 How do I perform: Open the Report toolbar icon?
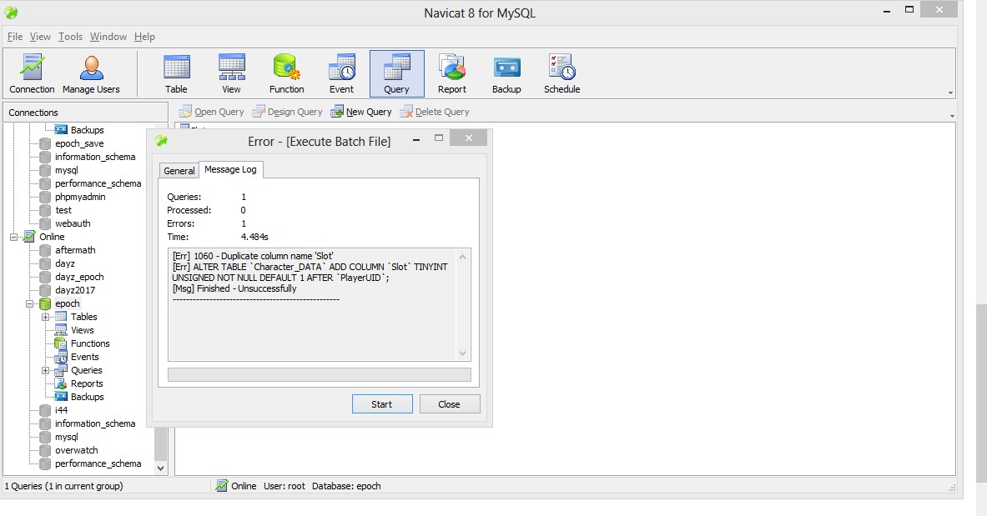[x=452, y=73]
